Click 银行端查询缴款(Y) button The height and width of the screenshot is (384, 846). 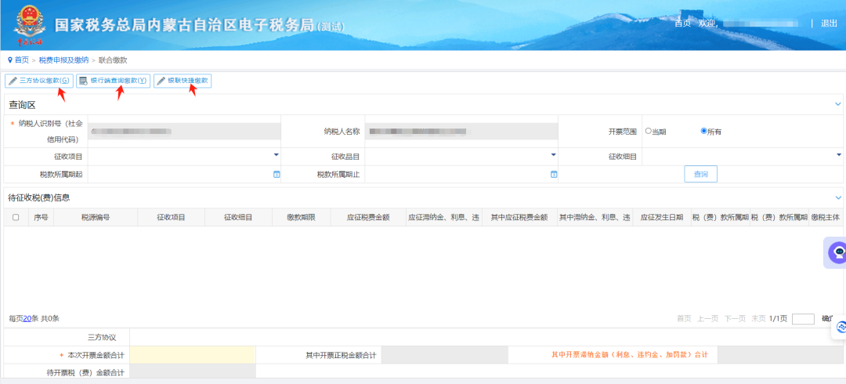(114, 81)
